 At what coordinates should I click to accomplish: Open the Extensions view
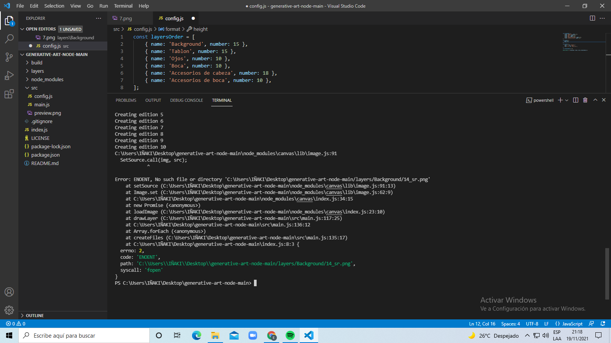click(9, 94)
